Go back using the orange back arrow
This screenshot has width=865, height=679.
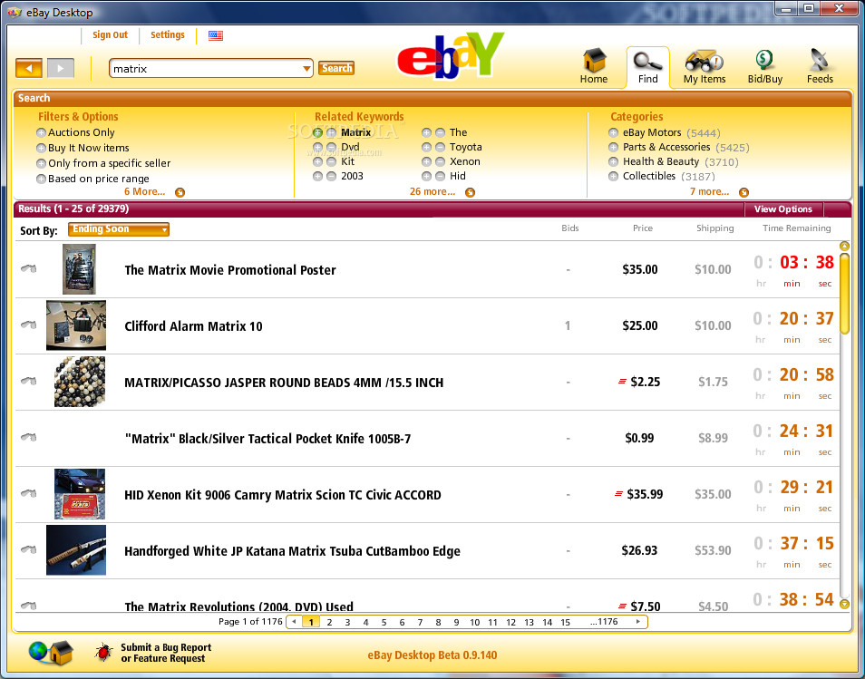coord(29,68)
